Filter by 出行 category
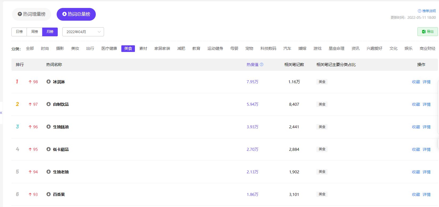The width and height of the screenshot is (439, 207). 90,49
